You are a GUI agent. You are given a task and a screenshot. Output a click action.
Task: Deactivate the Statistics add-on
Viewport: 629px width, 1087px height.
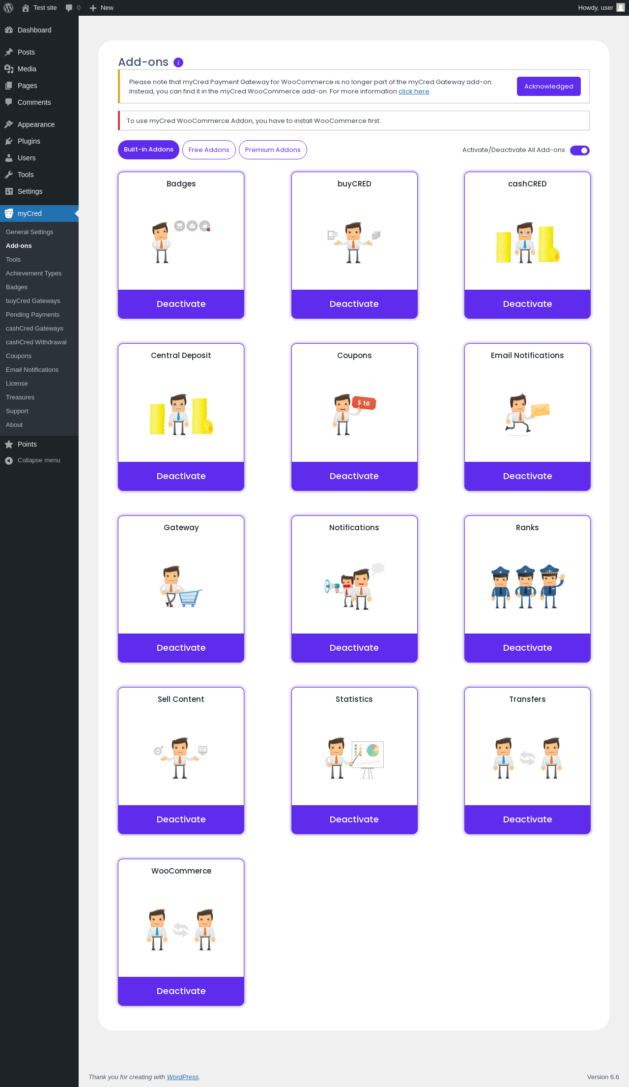354,819
